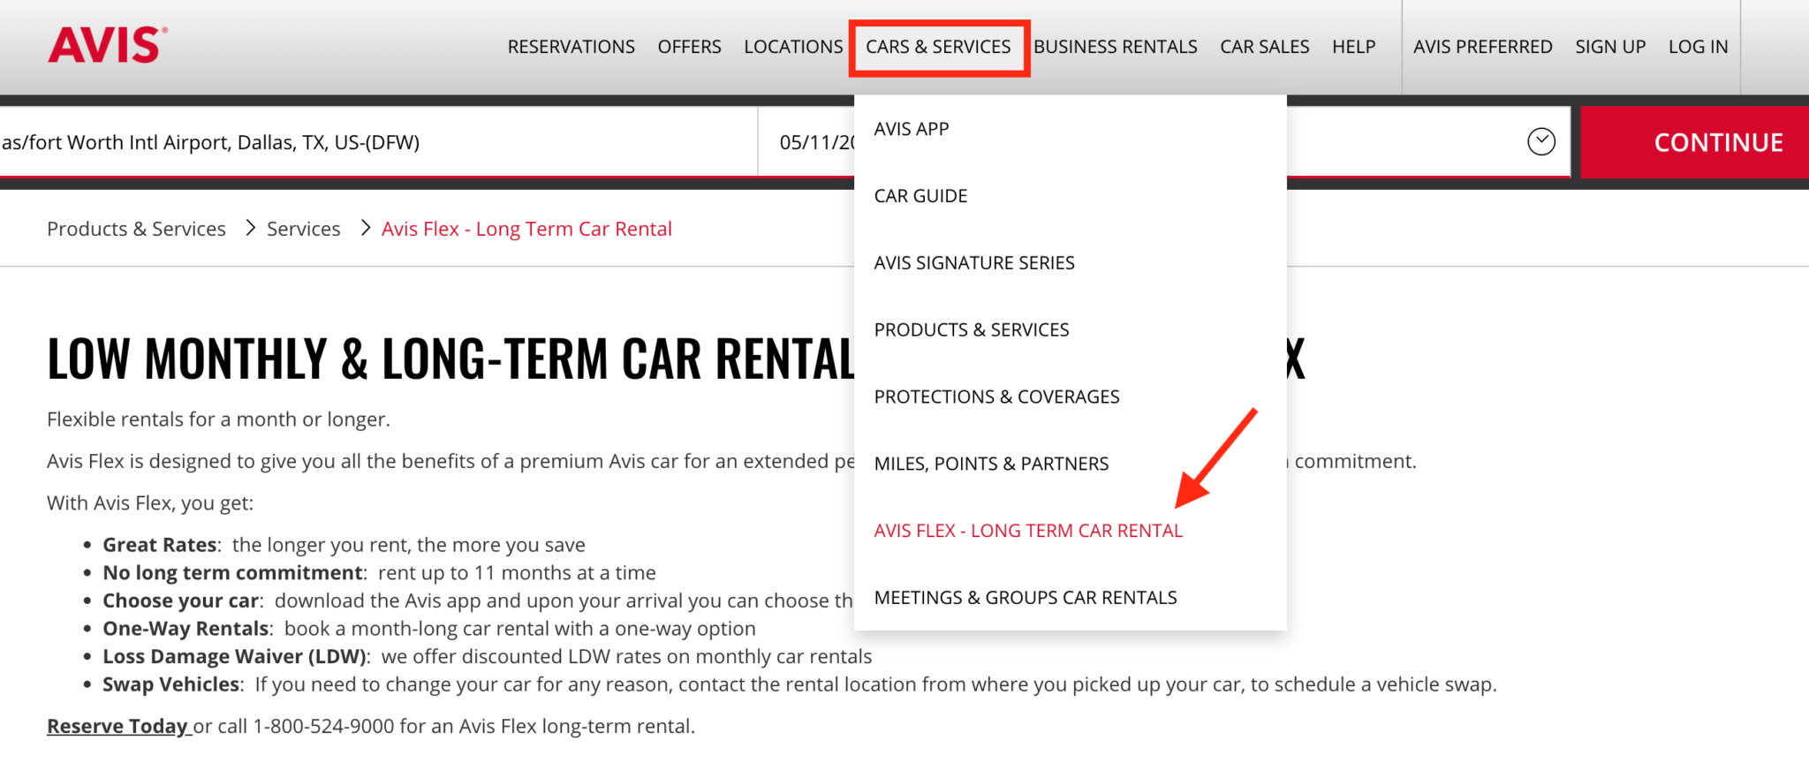1809x763 pixels.
Task: Click the Services breadcrumb link
Action: coord(303,228)
